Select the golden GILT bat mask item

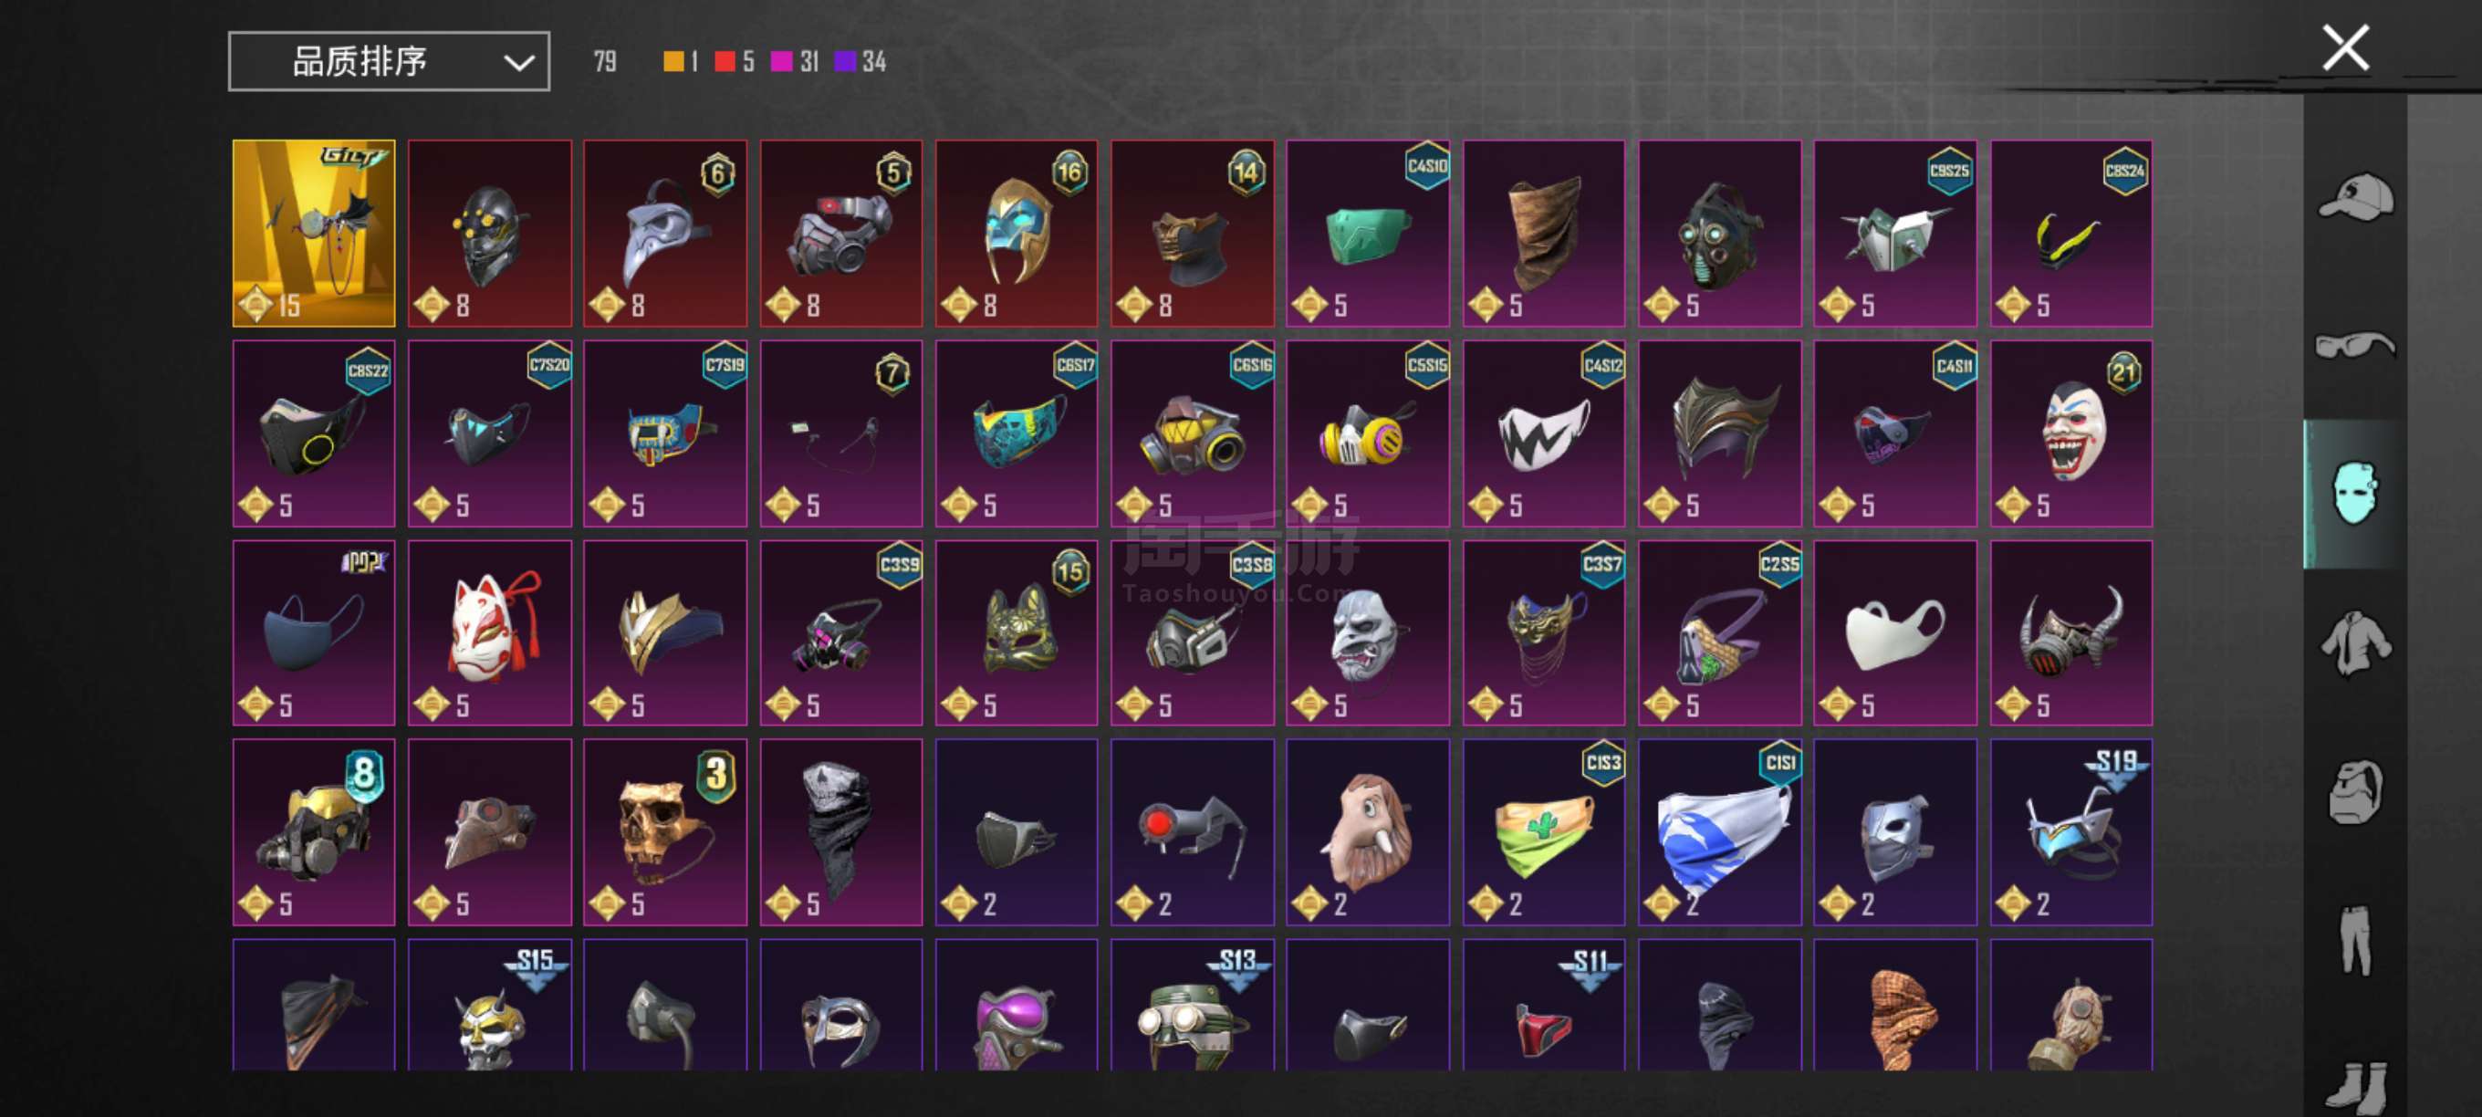[x=314, y=234]
